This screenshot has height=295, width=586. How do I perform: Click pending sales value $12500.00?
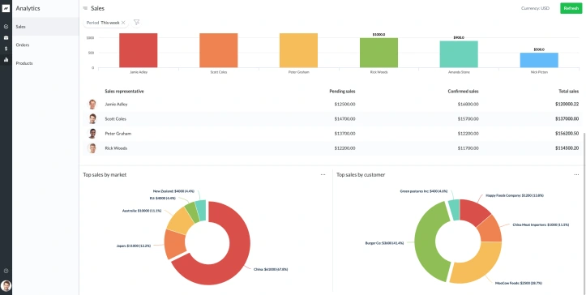click(x=345, y=105)
